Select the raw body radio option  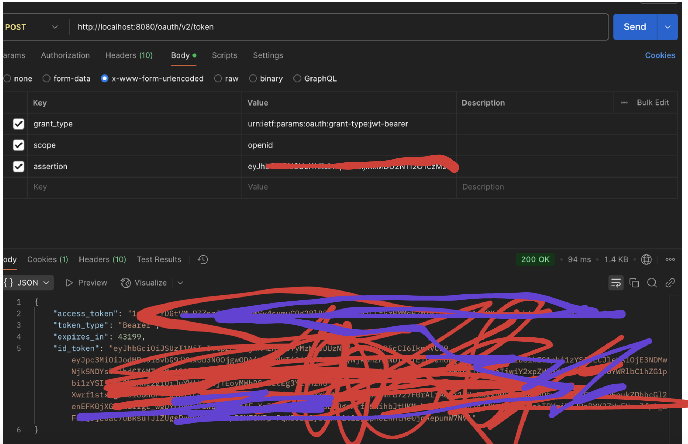click(x=218, y=78)
